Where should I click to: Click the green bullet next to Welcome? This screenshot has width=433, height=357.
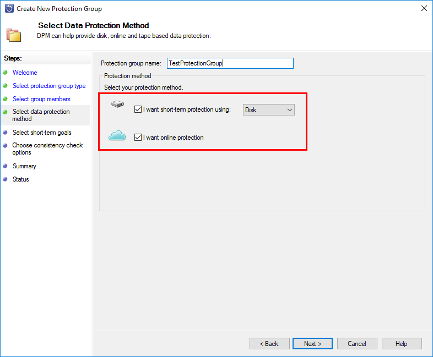(x=5, y=73)
